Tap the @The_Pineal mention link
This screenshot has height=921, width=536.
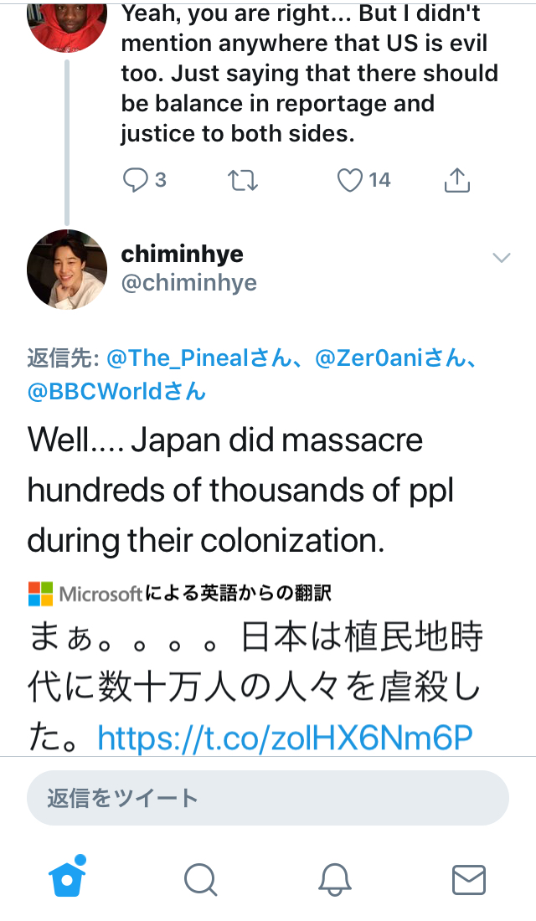pyautogui.click(x=176, y=359)
